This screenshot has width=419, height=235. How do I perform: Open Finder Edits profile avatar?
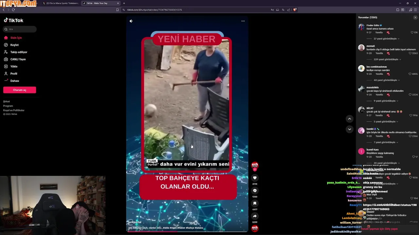[x=361, y=27]
